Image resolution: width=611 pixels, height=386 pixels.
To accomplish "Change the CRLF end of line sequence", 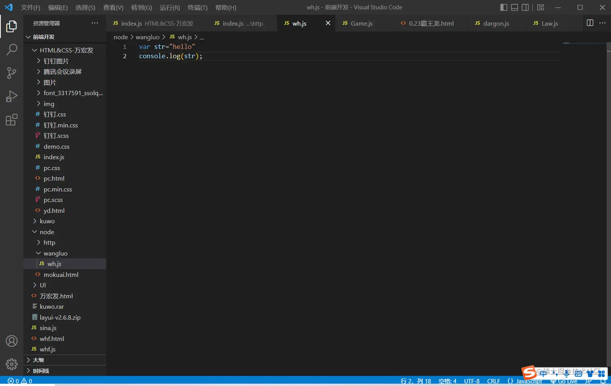I will [x=493, y=381].
